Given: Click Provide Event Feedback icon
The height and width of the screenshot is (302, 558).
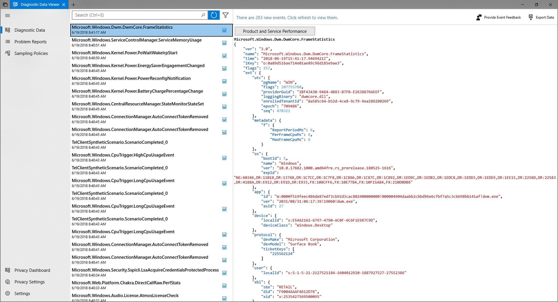Looking at the screenshot, I should coord(479,18).
